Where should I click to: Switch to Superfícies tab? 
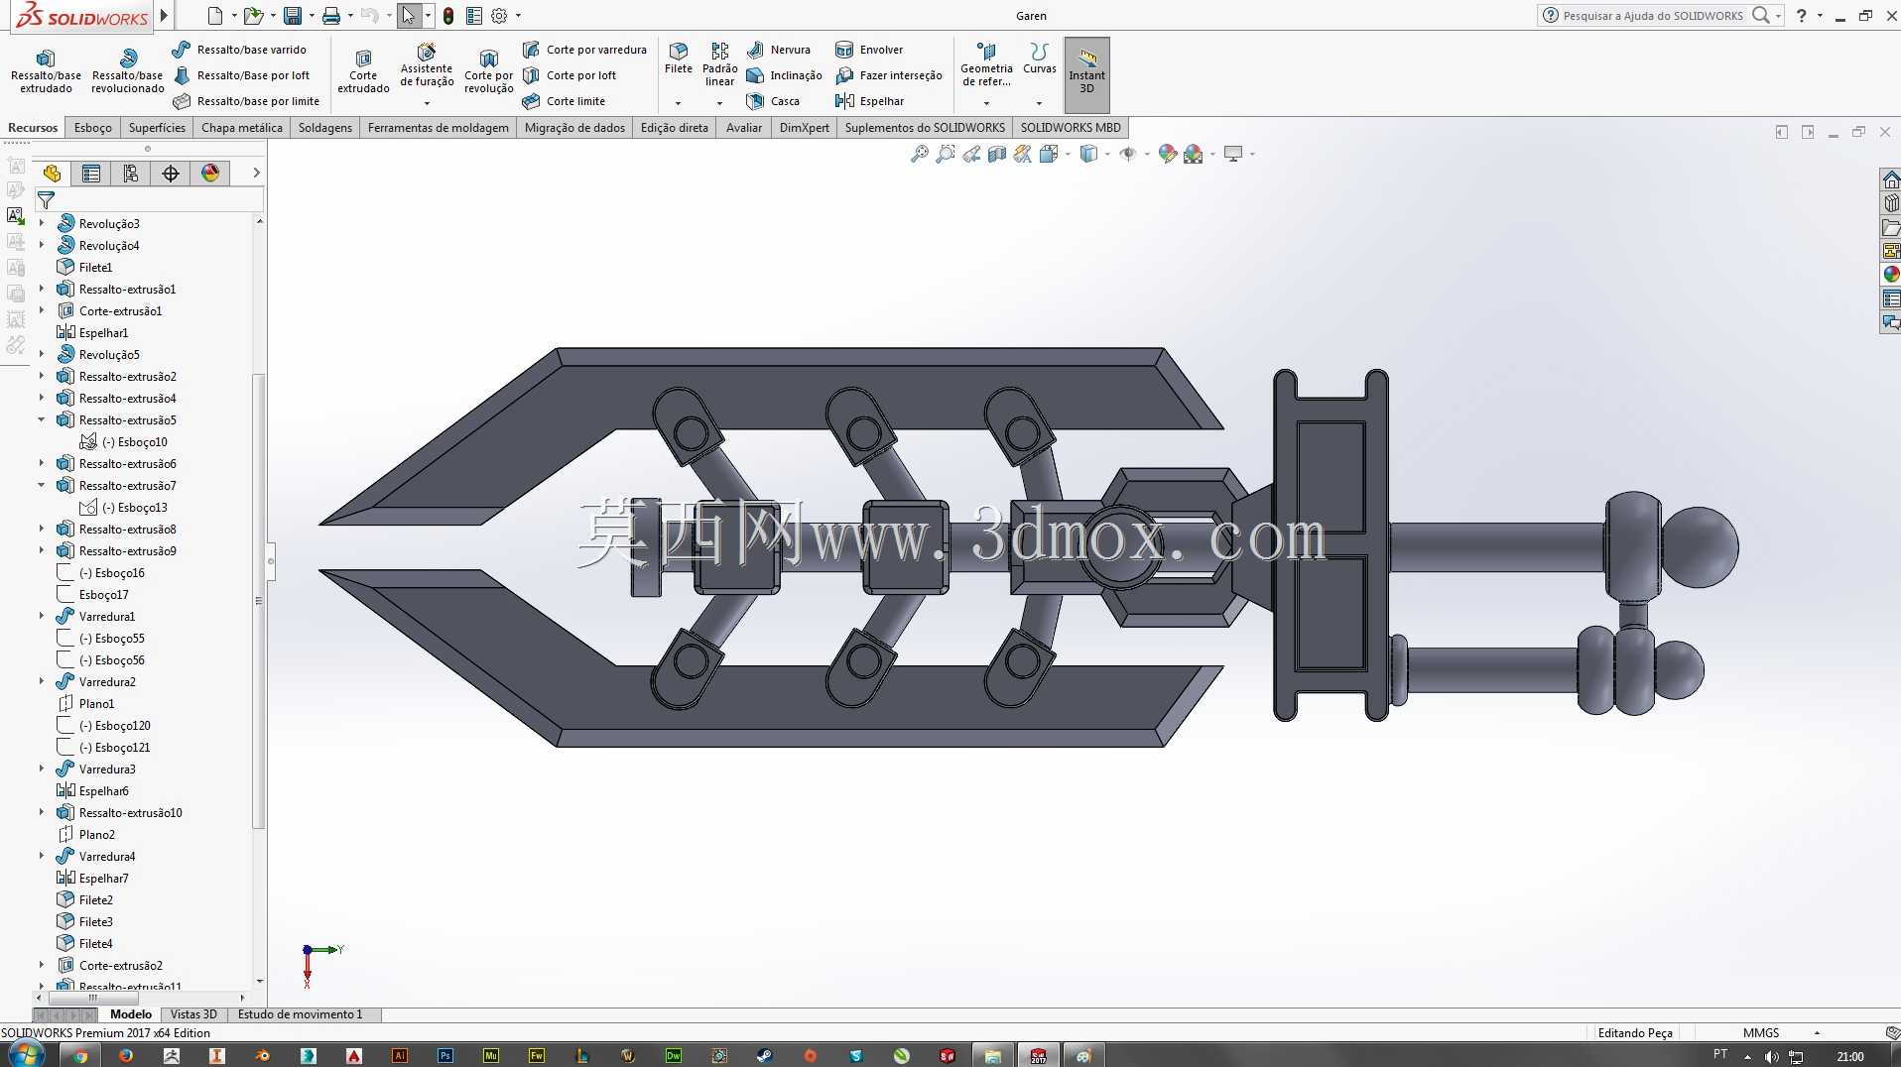[x=157, y=128]
